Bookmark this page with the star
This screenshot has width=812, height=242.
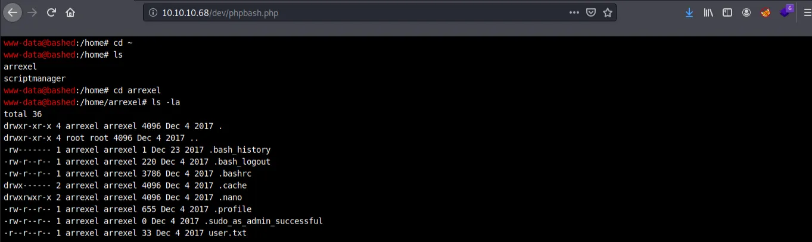608,12
